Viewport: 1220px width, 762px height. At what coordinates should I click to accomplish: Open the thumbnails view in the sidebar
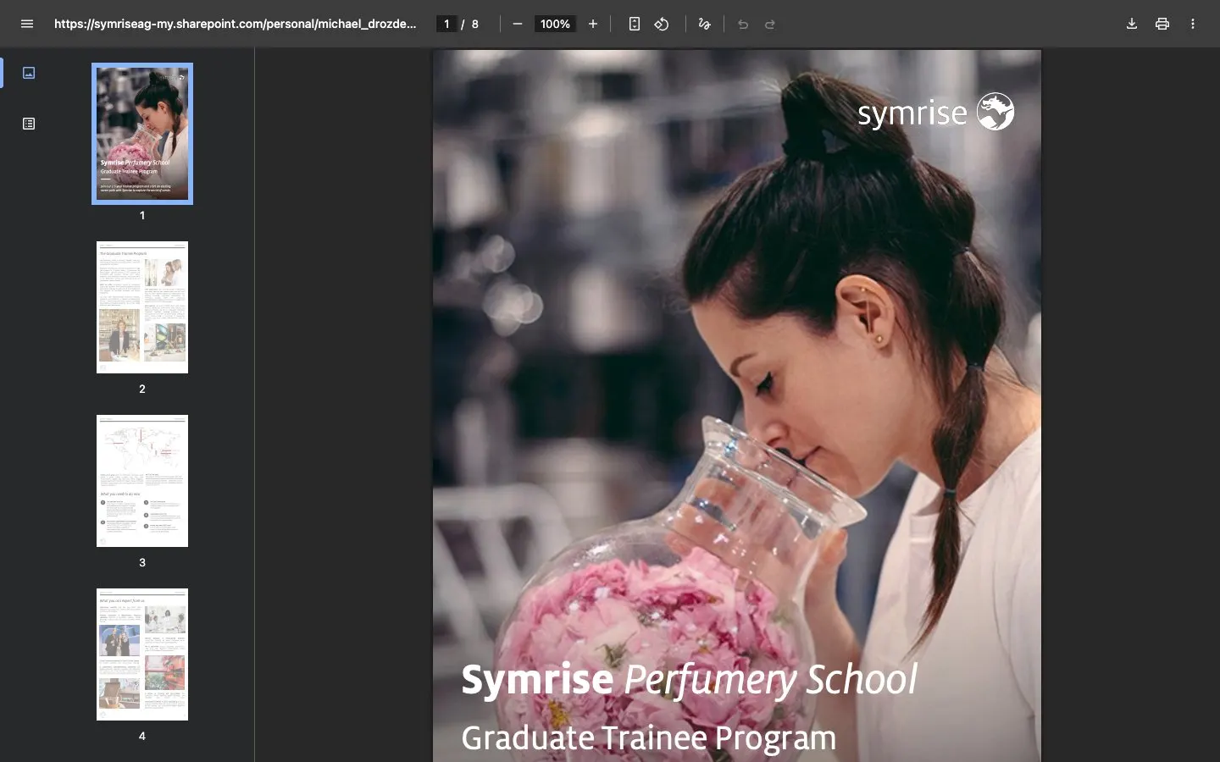point(29,73)
